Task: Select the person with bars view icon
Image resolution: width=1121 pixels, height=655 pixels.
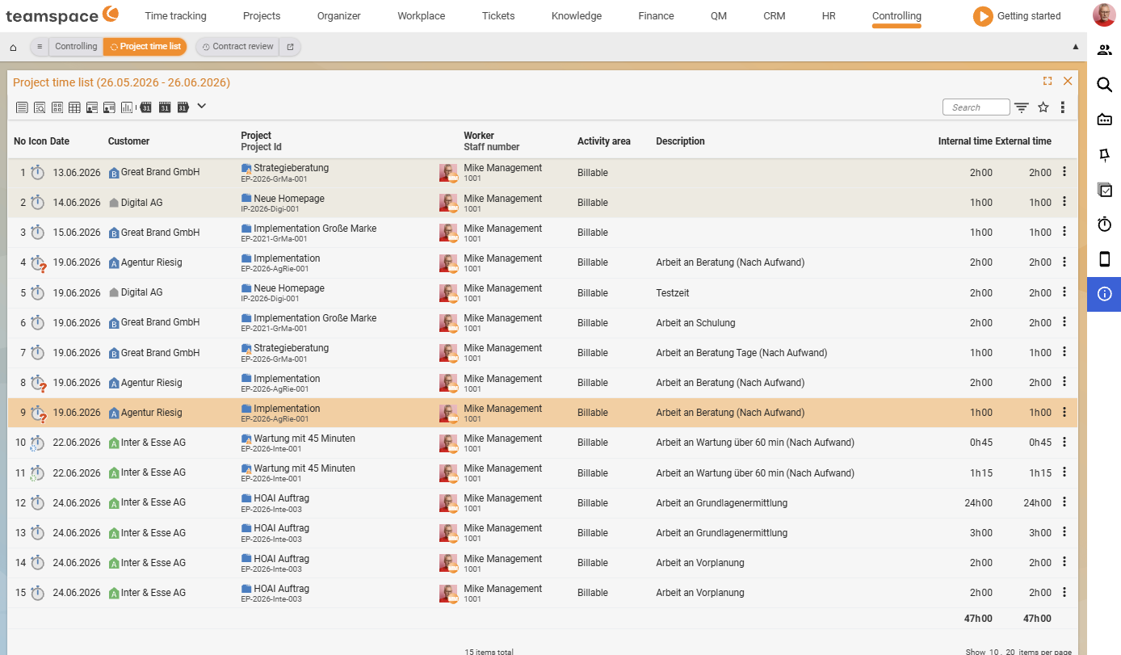Action: point(109,107)
